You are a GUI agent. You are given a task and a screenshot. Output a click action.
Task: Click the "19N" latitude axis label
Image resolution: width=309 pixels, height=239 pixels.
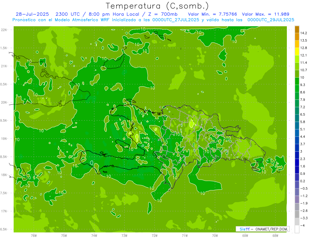pos(4,139)
